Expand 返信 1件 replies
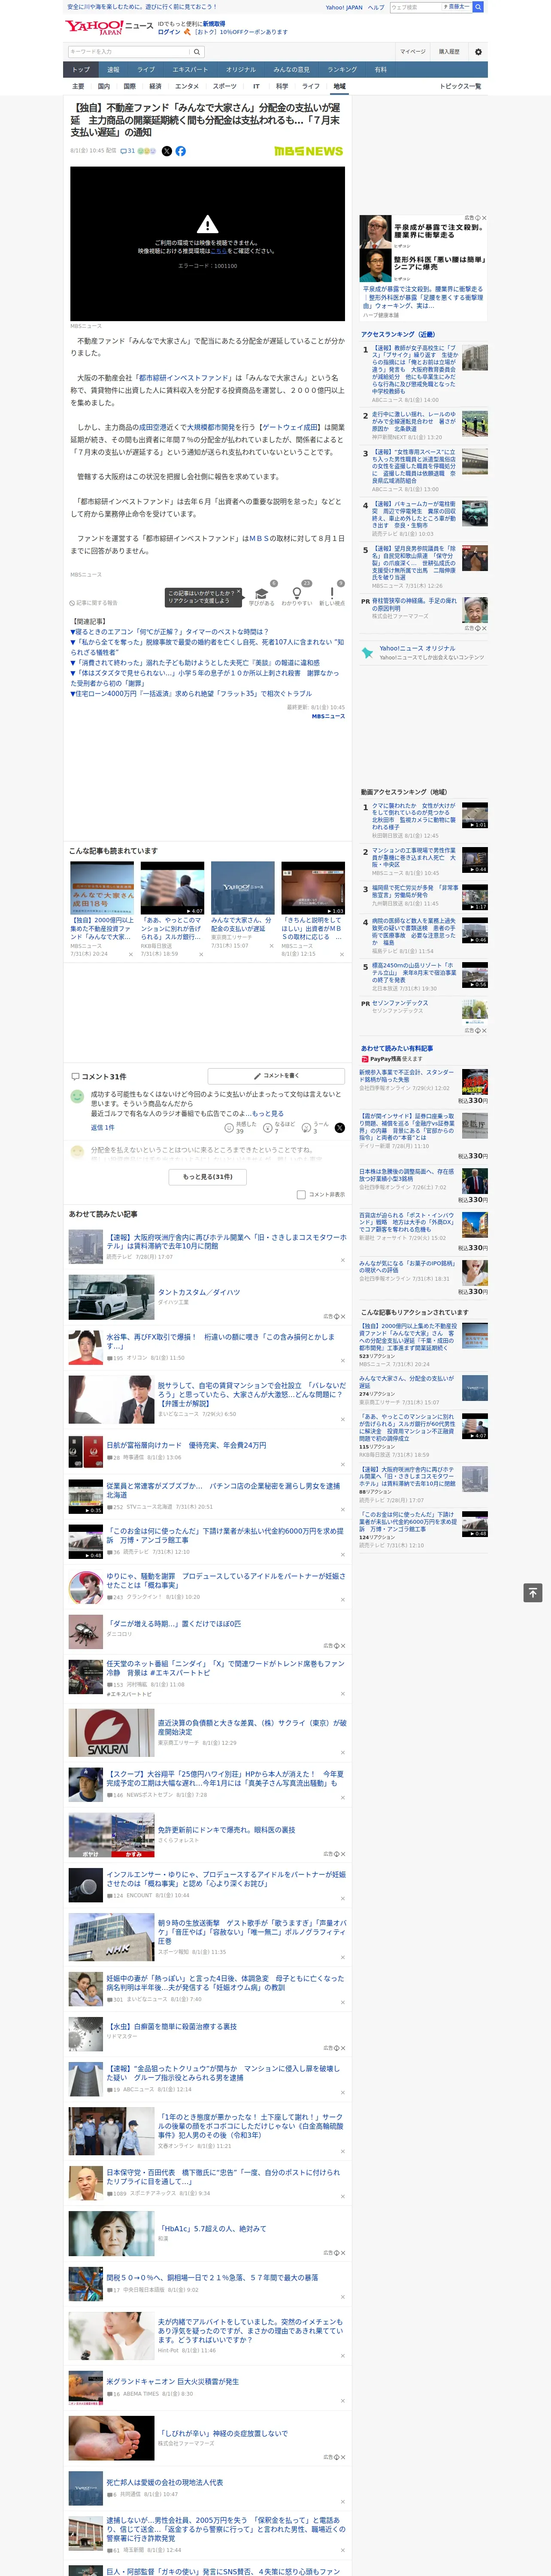Viewport: 551px width, 2576px height. (x=102, y=1127)
